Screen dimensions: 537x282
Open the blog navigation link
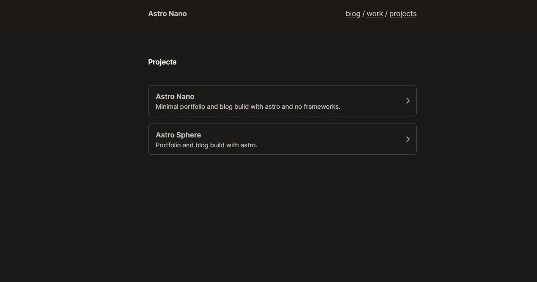pyautogui.click(x=353, y=13)
